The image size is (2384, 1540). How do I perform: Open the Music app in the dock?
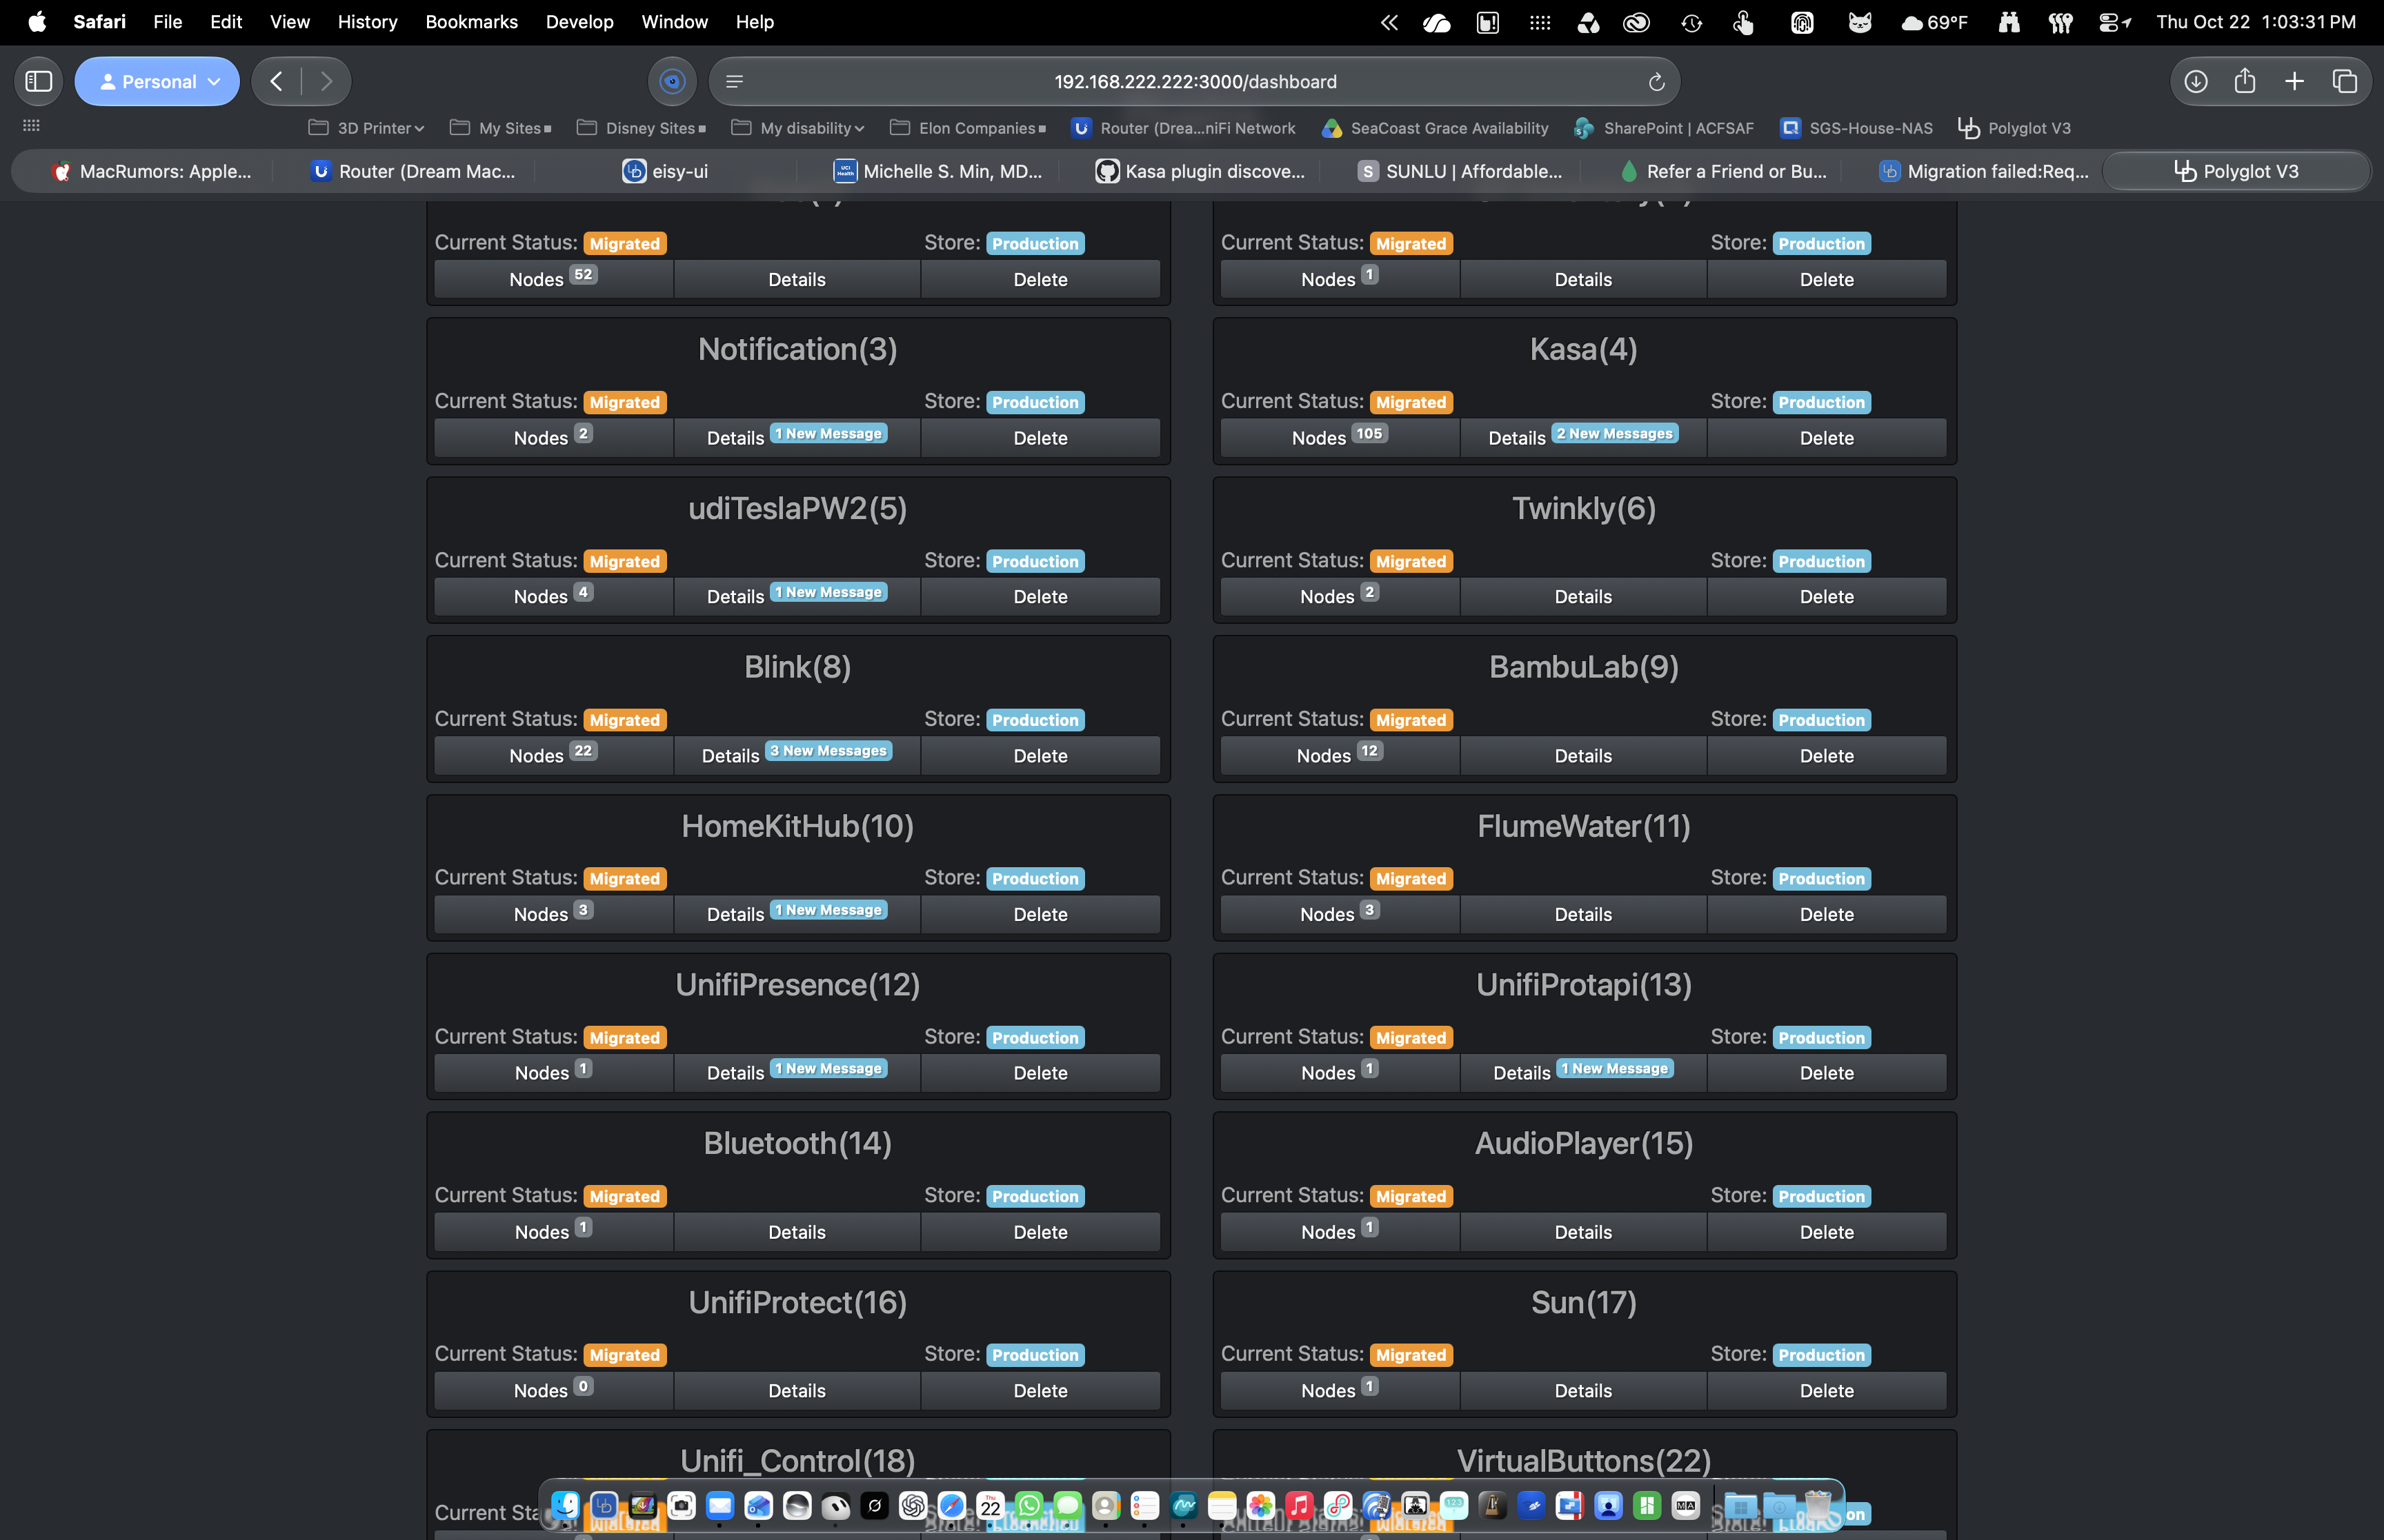(x=1300, y=1505)
